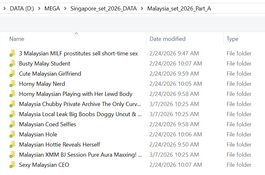Click 'File folder' type in Sexy Malaysian CEO row
This screenshot has height=175, width=265.
[x=239, y=165]
